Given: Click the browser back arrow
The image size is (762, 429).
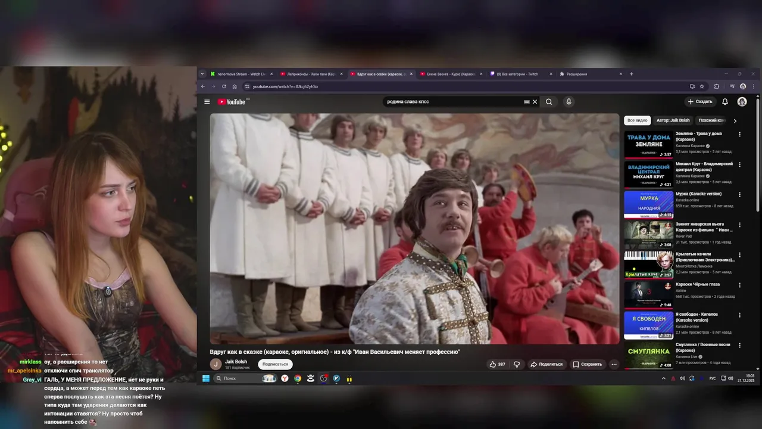Looking at the screenshot, I should tap(203, 86).
